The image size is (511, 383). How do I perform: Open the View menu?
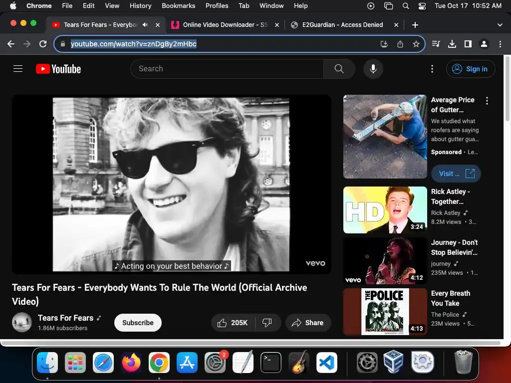(x=112, y=5)
